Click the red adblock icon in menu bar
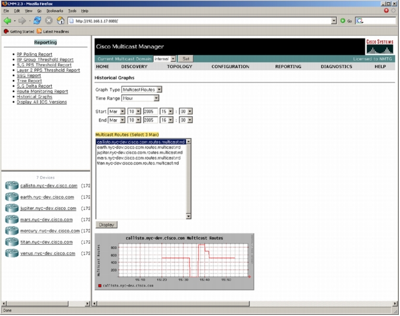The height and width of the screenshot is (316, 400). 386,11
